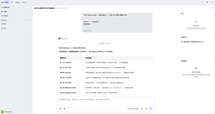Click the 第五章 产品架构 table cell
This screenshot has width=215, height=114.
point(71,78)
